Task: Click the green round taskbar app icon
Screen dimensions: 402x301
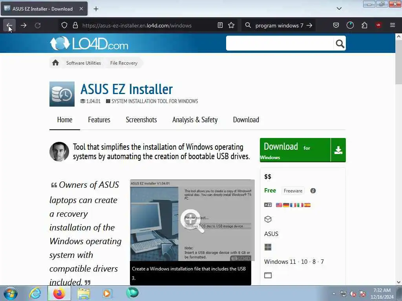Action: 132,292
